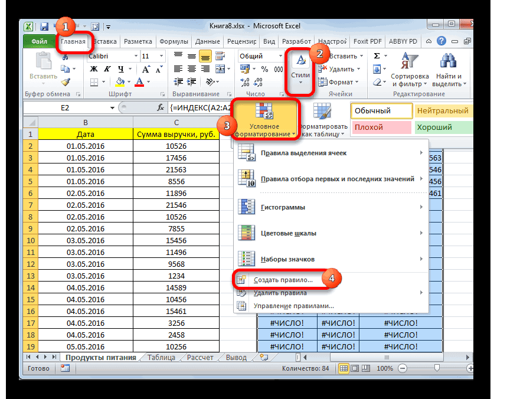Screen dimensions: 507x399
Task: Toggle Bold (Ж) formatting
Action: (94, 69)
